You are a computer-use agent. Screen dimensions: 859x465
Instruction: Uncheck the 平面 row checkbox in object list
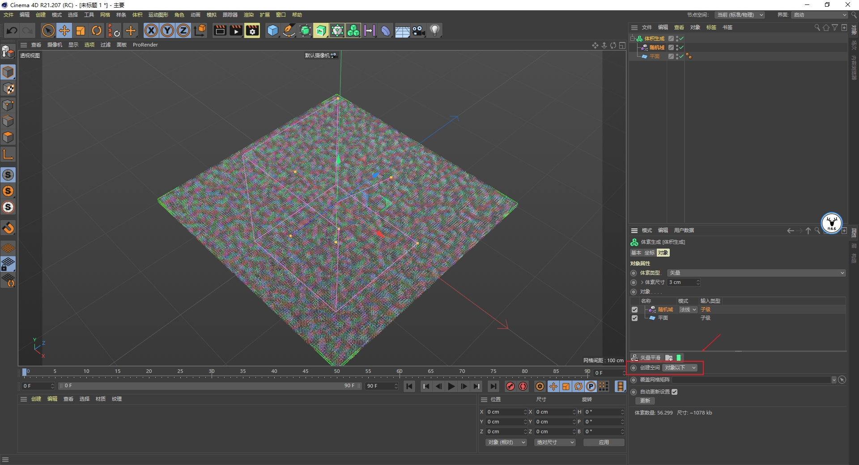634,318
